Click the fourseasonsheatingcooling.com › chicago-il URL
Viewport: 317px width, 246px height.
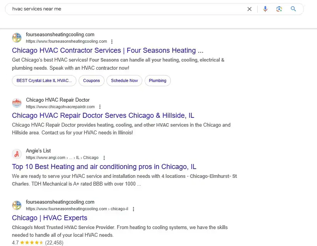coord(77,209)
